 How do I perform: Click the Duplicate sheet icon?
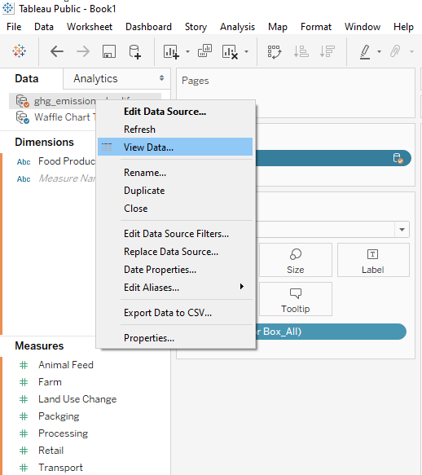tap(204, 51)
